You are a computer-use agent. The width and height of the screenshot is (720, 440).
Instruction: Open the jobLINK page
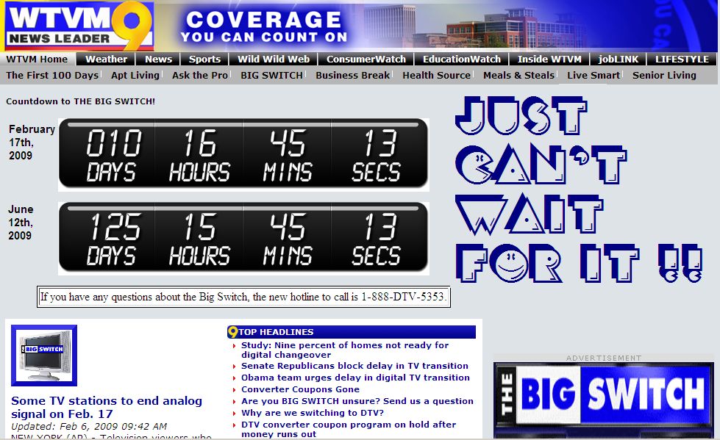pos(618,59)
